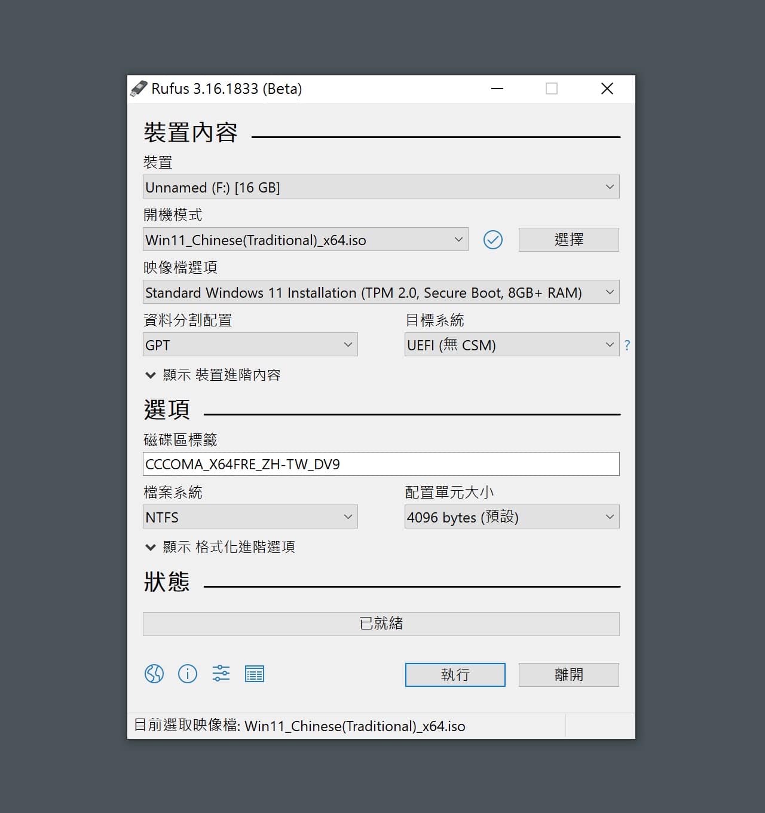Screen dimensions: 765x813
Task: Maximize the Rufus window
Action: 552,88
